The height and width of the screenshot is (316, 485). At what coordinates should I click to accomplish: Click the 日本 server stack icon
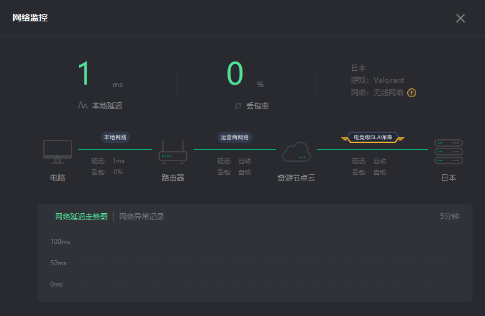[449, 152]
